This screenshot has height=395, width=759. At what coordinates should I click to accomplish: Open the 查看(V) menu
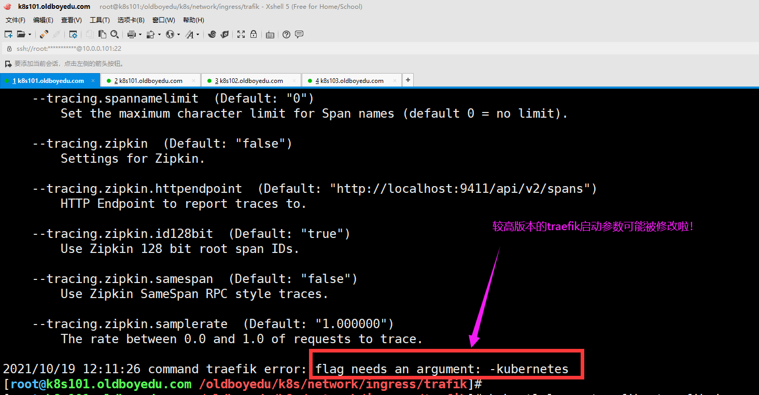point(71,20)
